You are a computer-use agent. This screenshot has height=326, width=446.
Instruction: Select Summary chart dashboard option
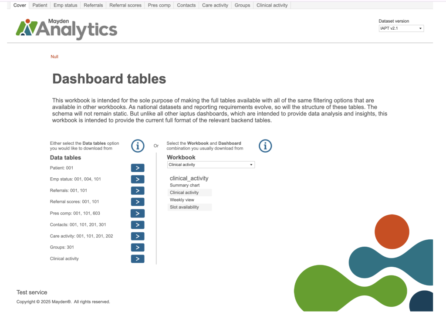185,185
